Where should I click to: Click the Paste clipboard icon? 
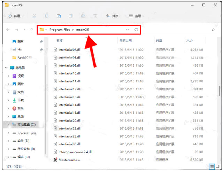coord(59,16)
